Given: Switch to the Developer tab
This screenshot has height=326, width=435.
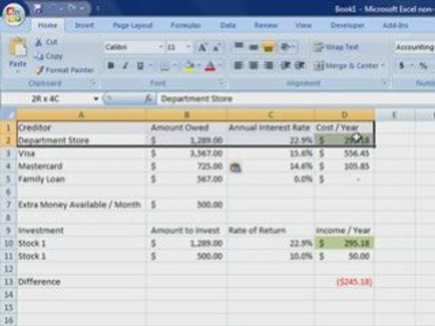Looking at the screenshot, I should pyautogui.click(x=348, y=25).
